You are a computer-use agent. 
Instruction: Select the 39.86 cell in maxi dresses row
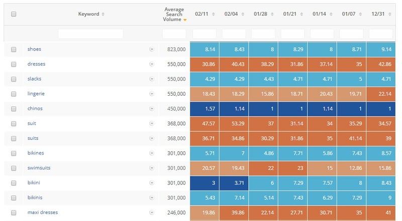(234, 212)
